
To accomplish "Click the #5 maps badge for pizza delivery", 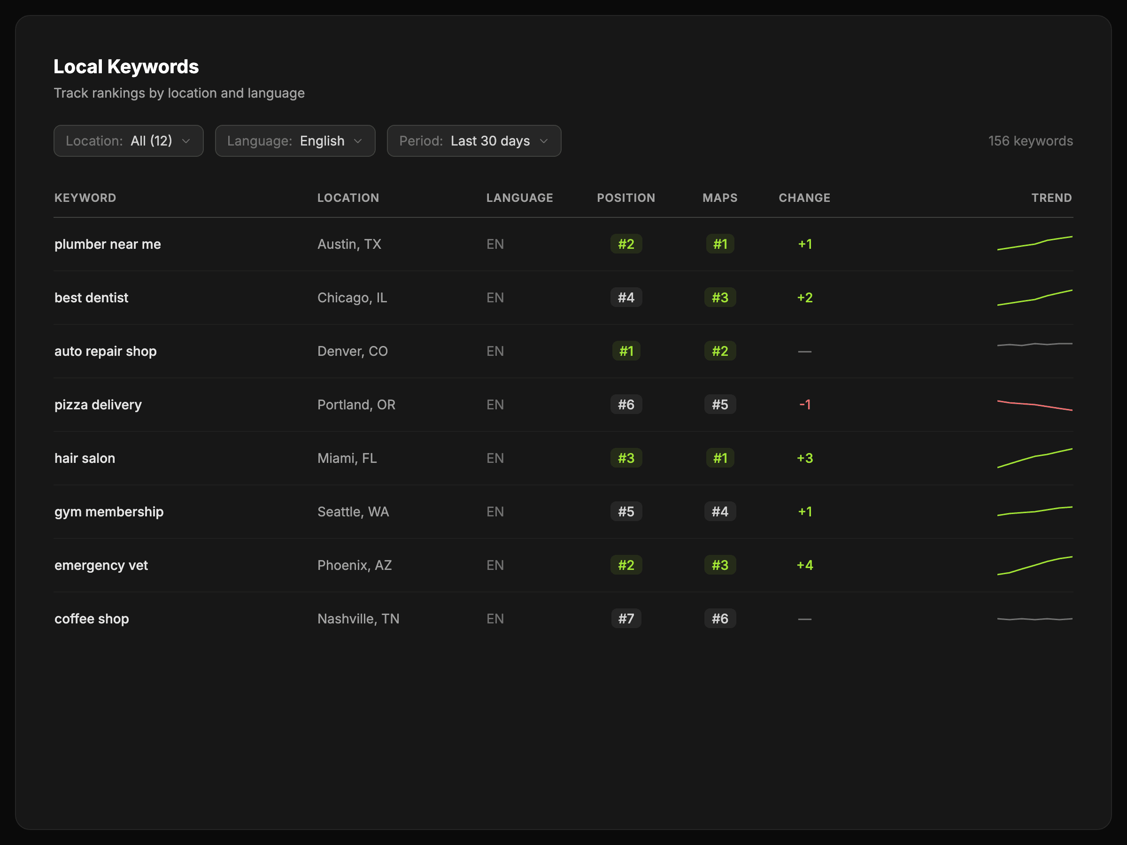I will pos(719,404).
